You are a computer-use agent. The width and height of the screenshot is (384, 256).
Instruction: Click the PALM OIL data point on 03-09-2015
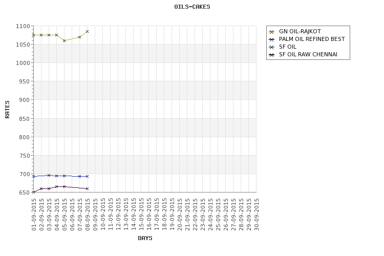pyautogui.click(x=49, y=176)
